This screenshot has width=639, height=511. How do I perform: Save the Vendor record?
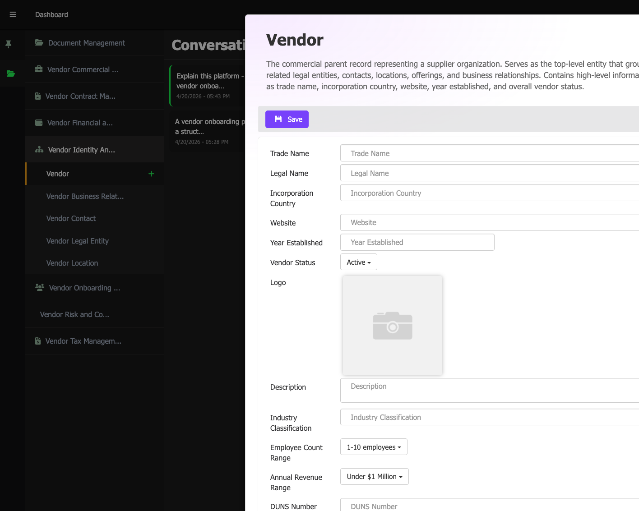(287, 119)
